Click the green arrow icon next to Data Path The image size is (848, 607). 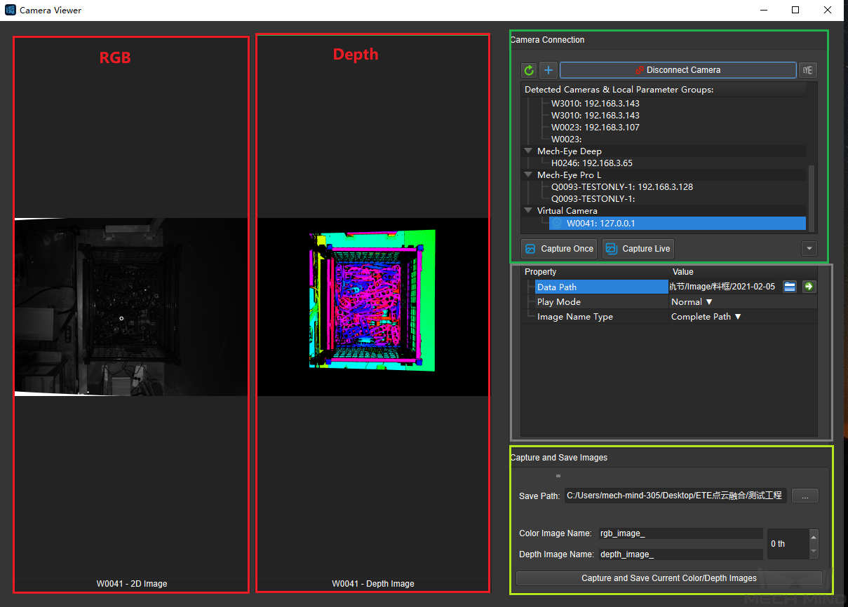coord(809,287)
